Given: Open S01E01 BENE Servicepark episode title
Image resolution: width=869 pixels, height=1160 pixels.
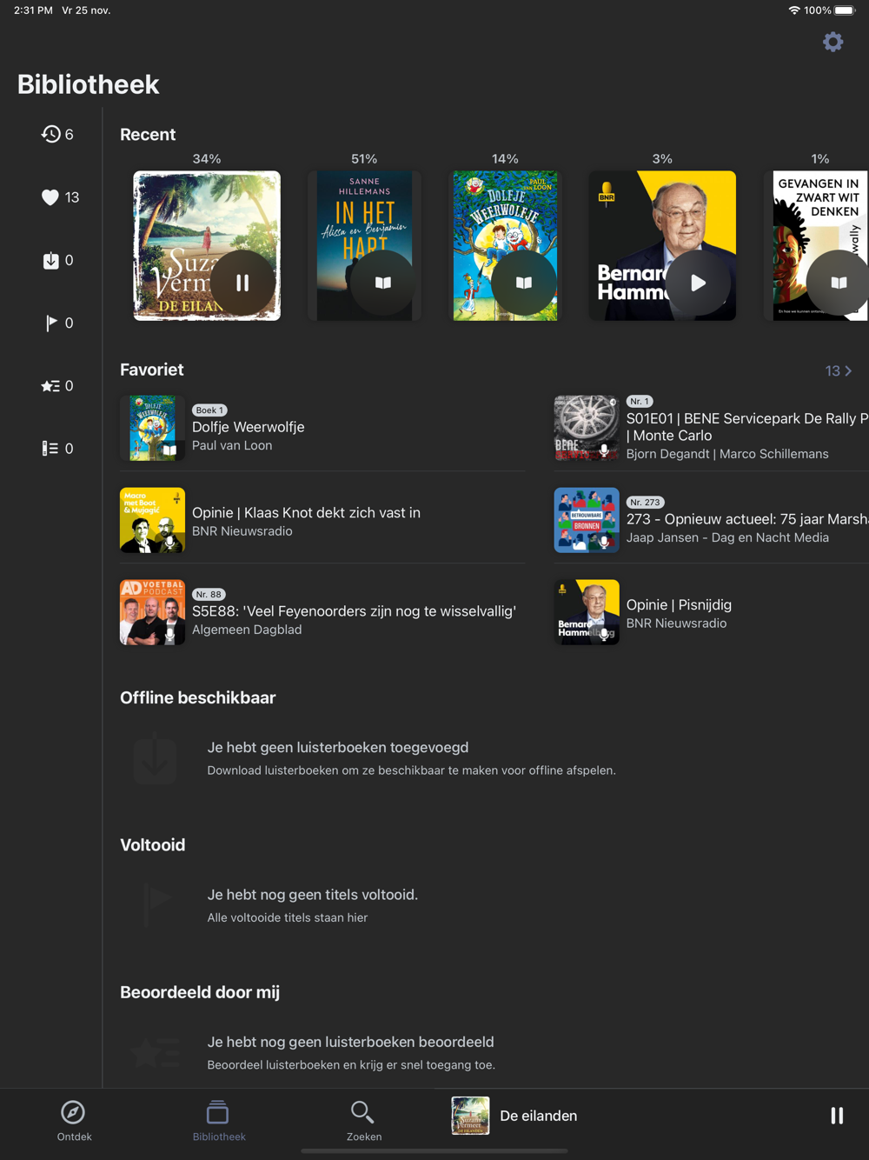Looking at the screenshot, I should (x=747, y=427).
